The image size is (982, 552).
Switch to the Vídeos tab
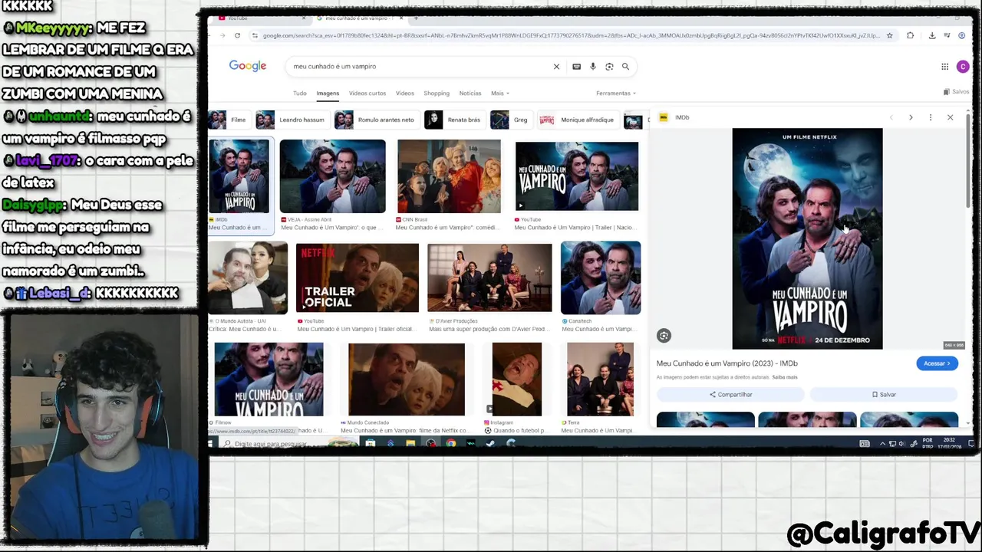pos(405,94)
